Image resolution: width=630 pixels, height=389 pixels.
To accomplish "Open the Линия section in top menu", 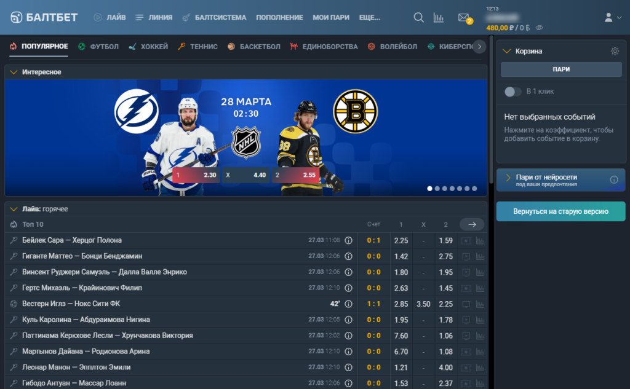I will pyautogui.click(x=154, y=18).
